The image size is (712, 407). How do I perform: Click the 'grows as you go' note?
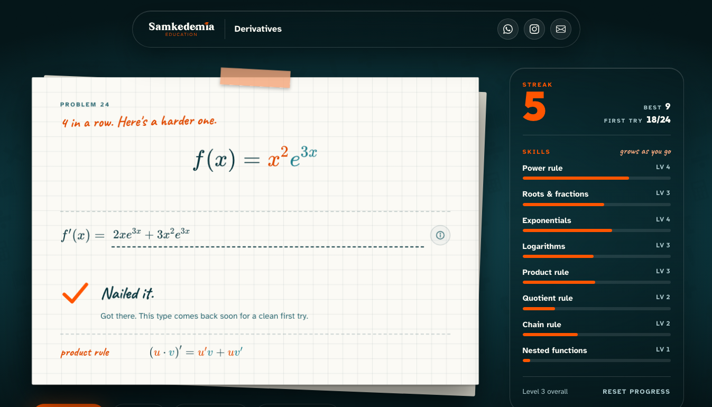645,152
